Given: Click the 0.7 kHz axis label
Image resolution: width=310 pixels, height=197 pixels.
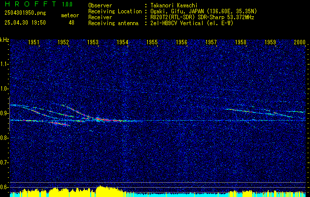Looking at the screenshot, I should click(4, 163).
